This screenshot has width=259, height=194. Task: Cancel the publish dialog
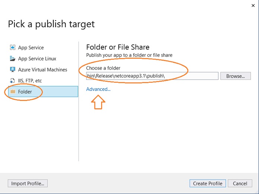pos(240,184)
